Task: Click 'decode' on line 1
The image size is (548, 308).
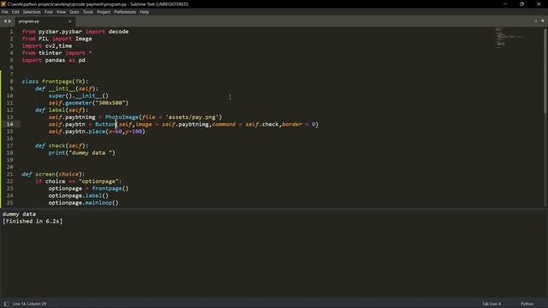Action: click(x=118, y=32)
